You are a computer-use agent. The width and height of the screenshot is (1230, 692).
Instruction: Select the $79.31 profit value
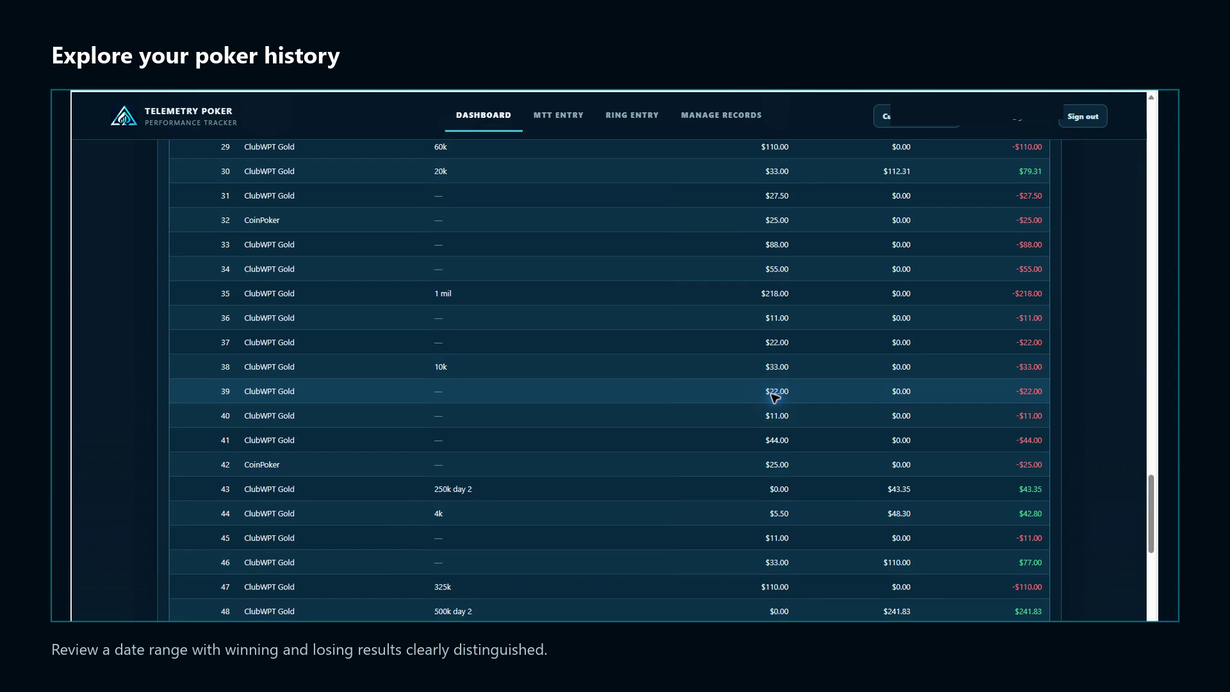point(1030,172)
